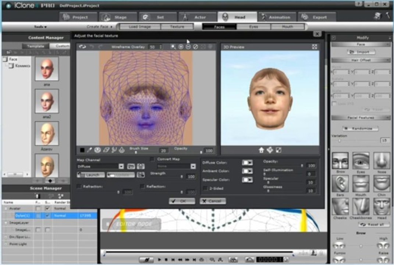
Task: Select the eraser tool in brush toolbar
Action: [106, 150]
